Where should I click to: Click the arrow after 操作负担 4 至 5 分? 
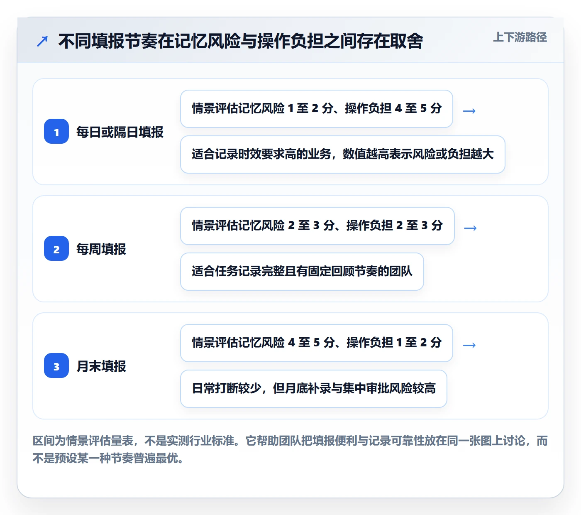click(469, 111)
